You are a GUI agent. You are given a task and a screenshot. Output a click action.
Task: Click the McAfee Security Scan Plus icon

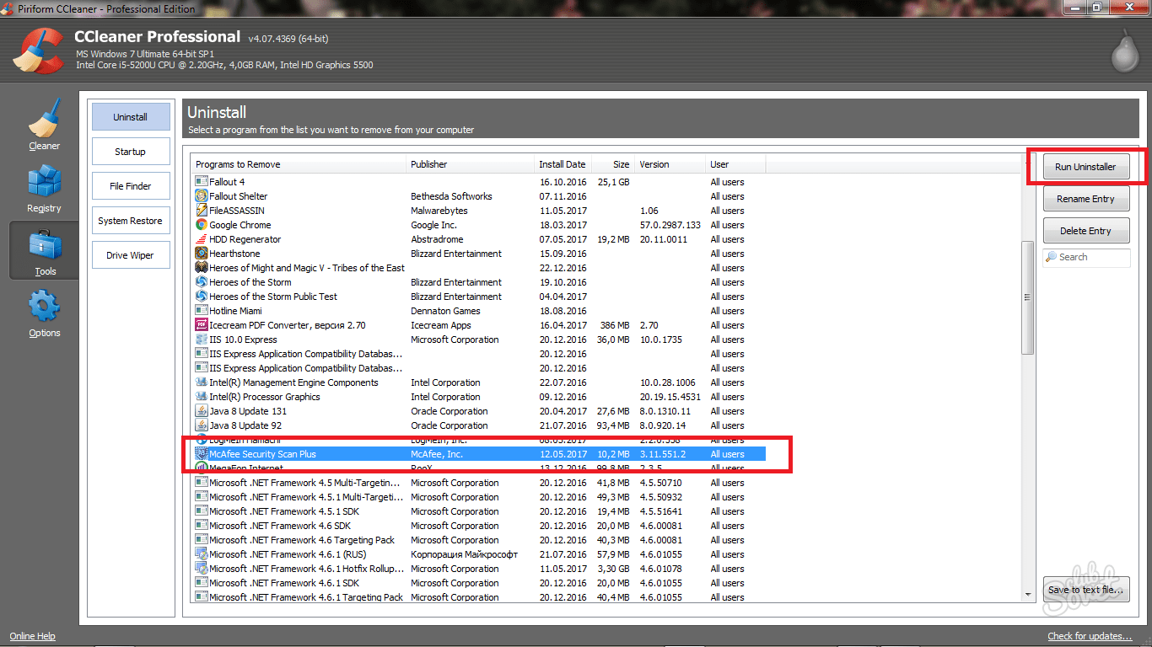[202, 454]
